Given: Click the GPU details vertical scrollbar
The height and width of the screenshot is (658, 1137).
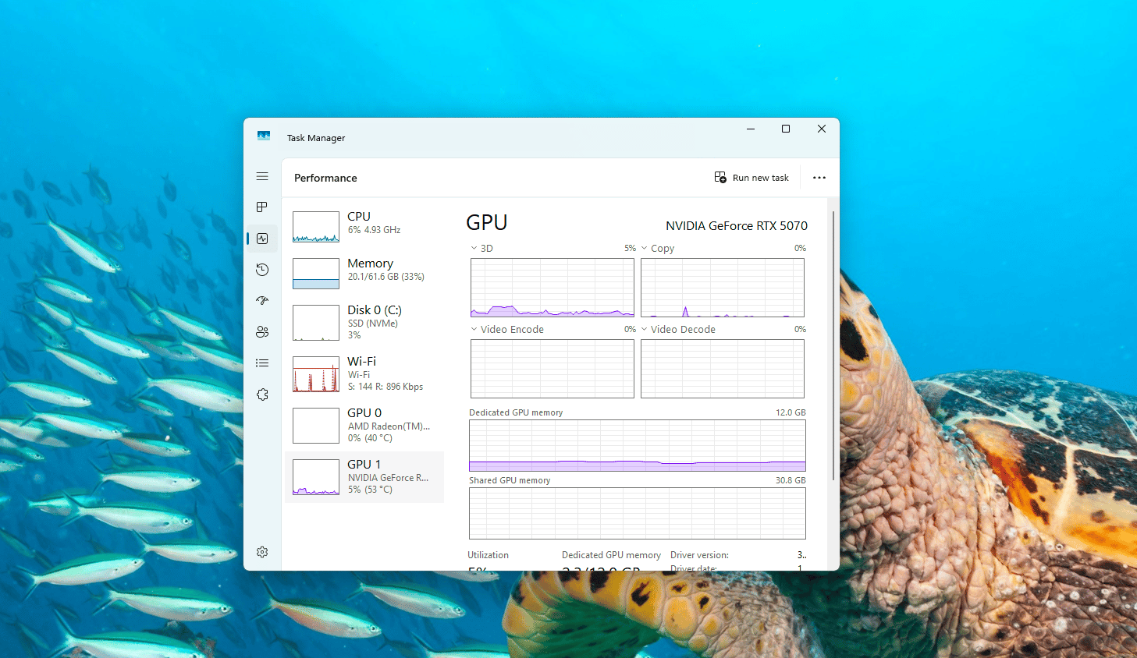Looking at the screenshot, I should point(833,345).
